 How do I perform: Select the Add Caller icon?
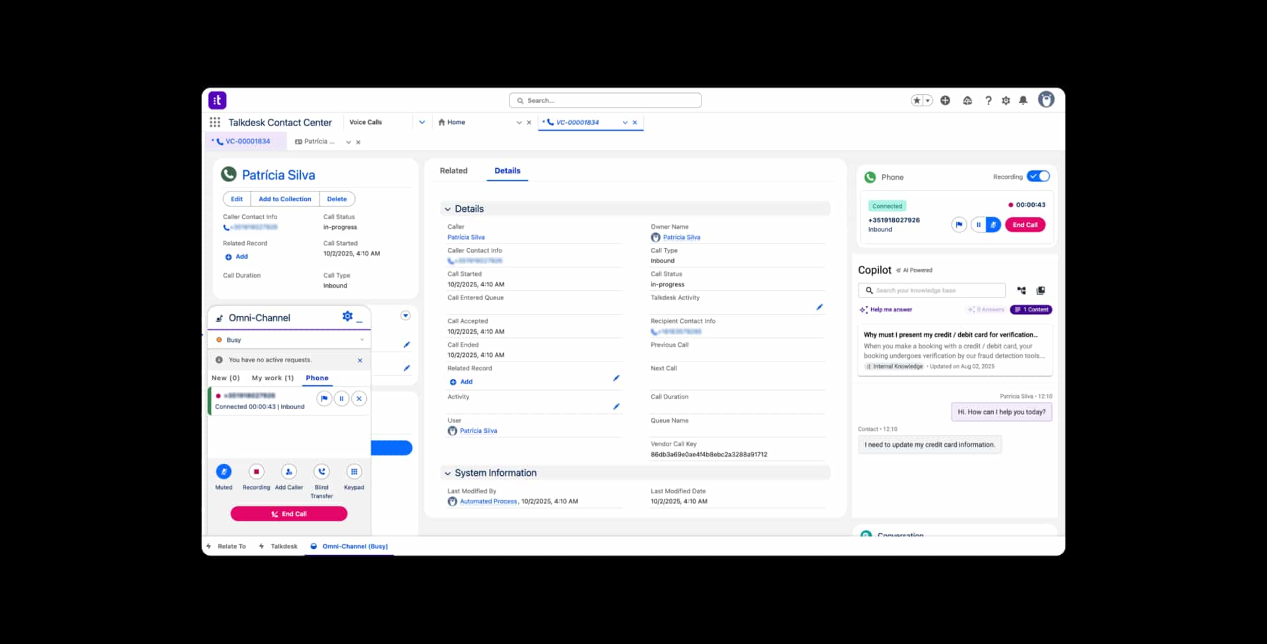click(288, 471)
